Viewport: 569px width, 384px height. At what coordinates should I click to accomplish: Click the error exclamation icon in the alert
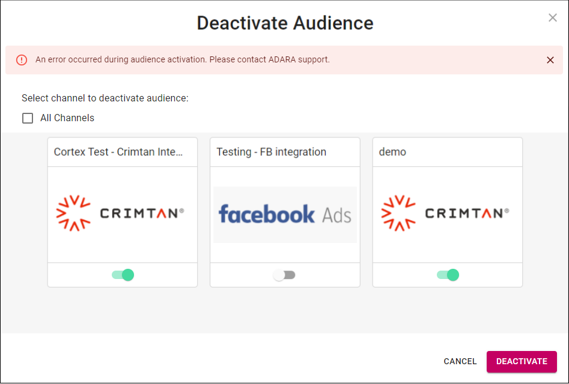point(22,60)
